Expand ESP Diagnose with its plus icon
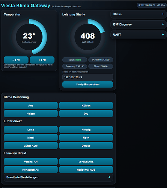Viewport: 167px width, 188px height. (x=163, y=24)
